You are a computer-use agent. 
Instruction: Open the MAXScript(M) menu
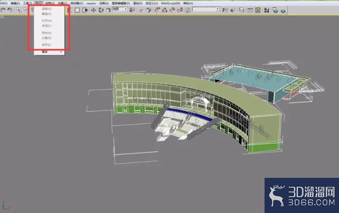pyautogui.click(x=171, y=3)
